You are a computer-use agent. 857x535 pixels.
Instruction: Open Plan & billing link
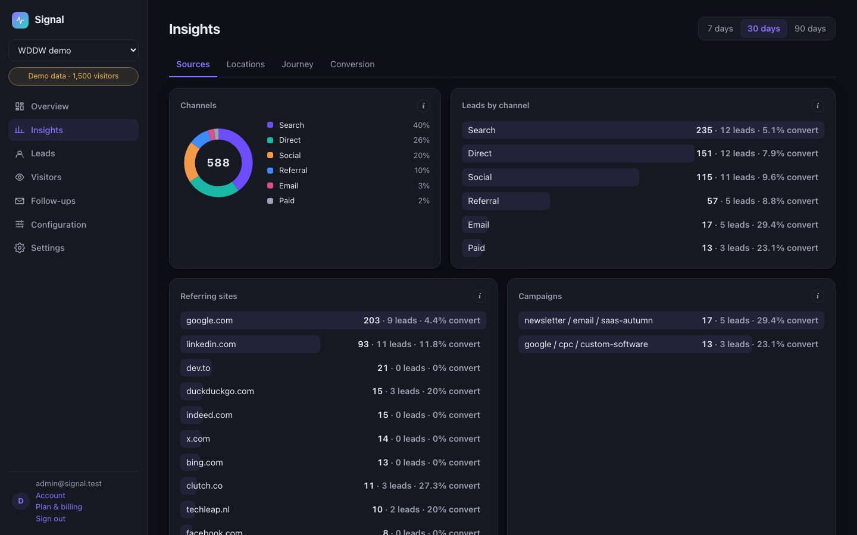point(59,507)
